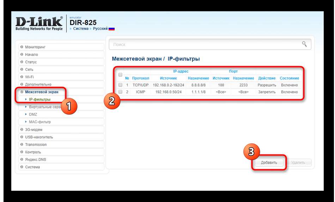Image resolution: width=335 pixels, height=202 pixels.
Task: Check the TCP/UDP rule row checkbox
Action: (x=120, y=85)
